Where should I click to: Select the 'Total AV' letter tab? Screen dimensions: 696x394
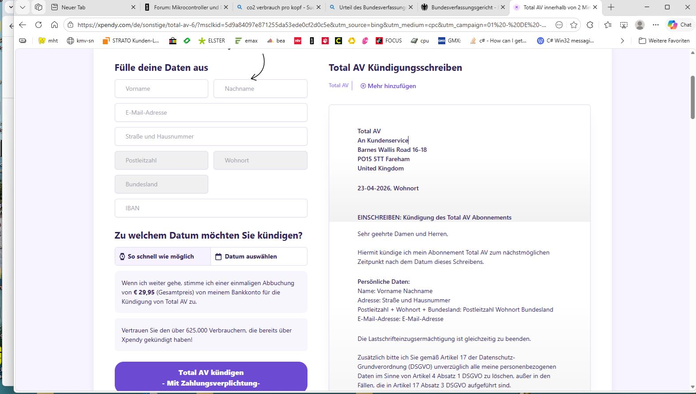(338, 85)
